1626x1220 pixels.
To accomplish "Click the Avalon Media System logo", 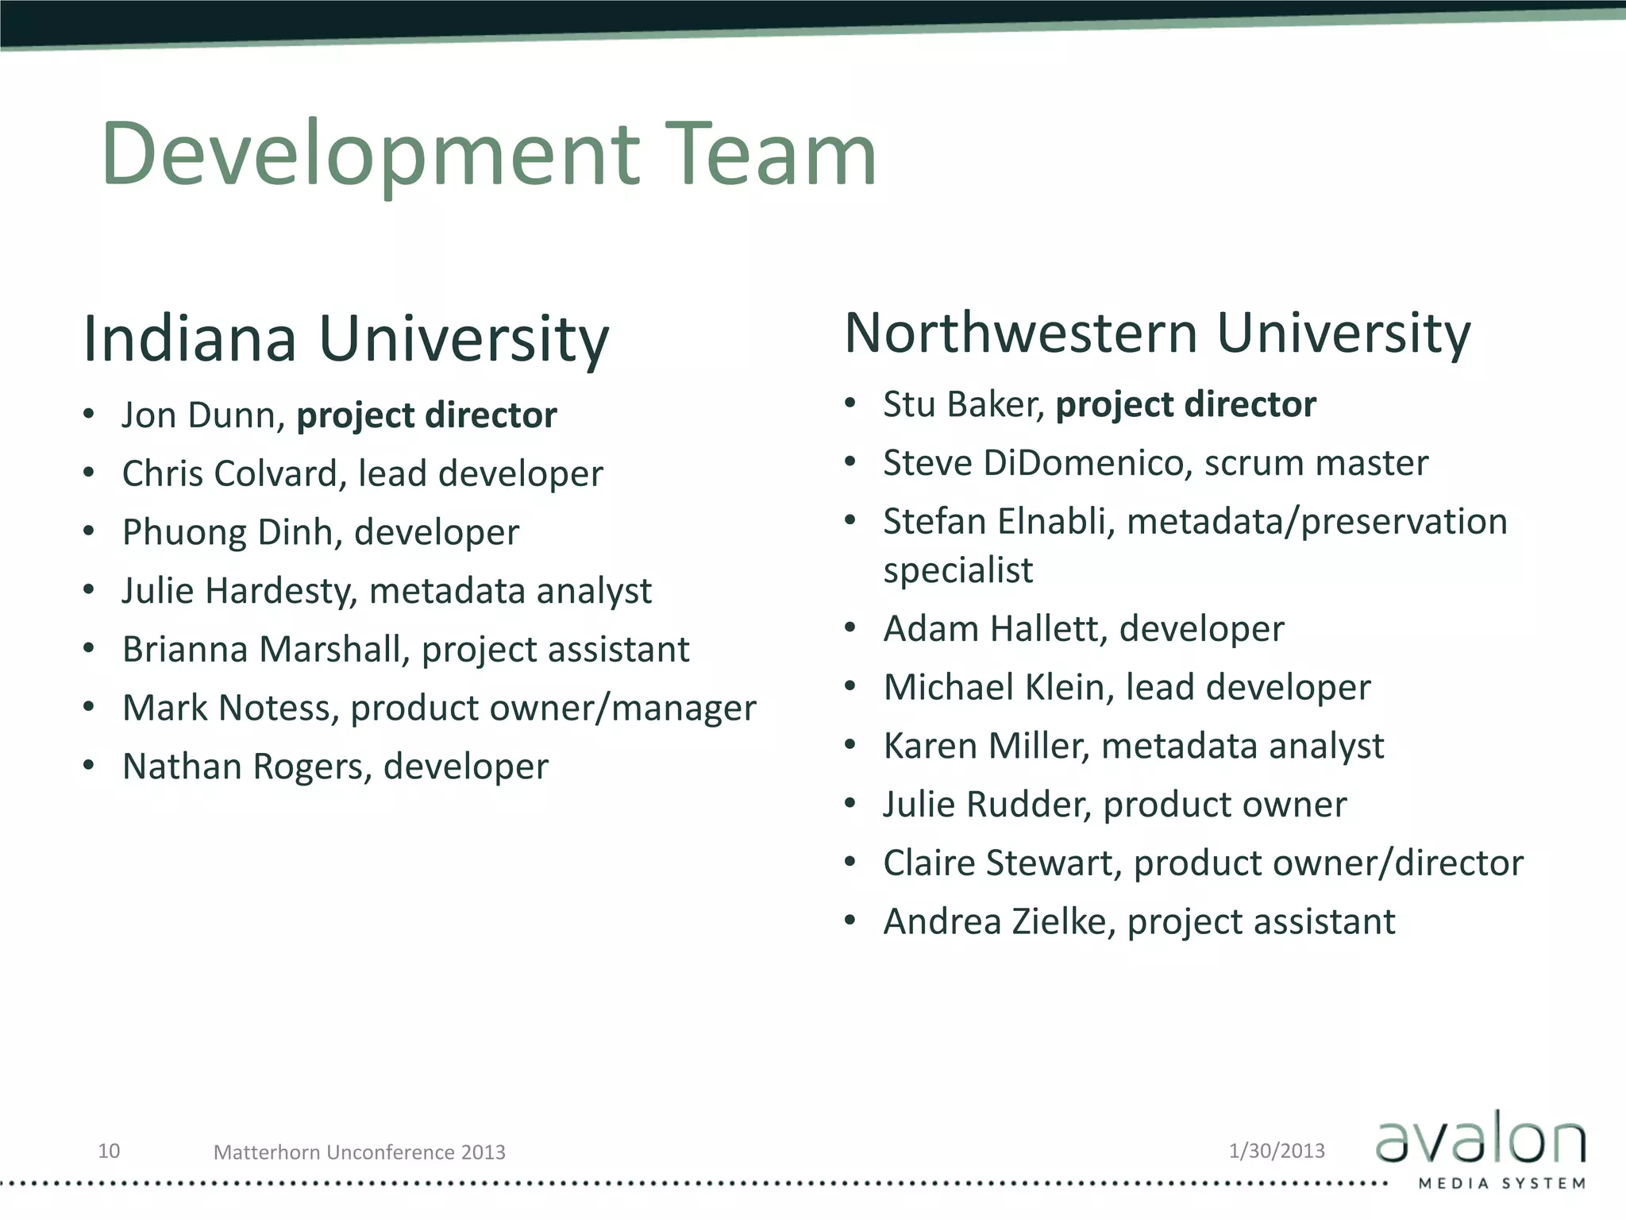I will pos(1482,1149).
